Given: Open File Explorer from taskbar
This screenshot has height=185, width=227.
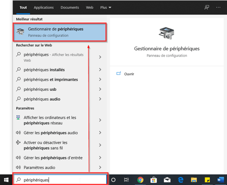Looking at the screenshot, I should [194, 180].
